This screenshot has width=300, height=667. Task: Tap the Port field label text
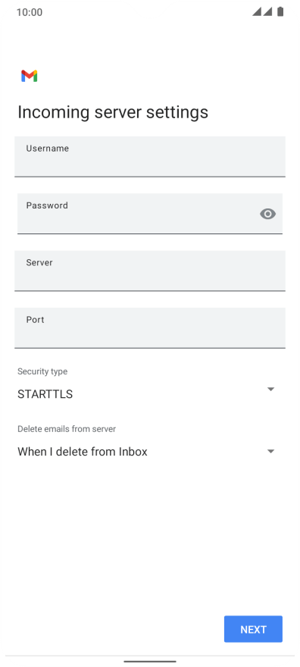click(x=36, y=319)
